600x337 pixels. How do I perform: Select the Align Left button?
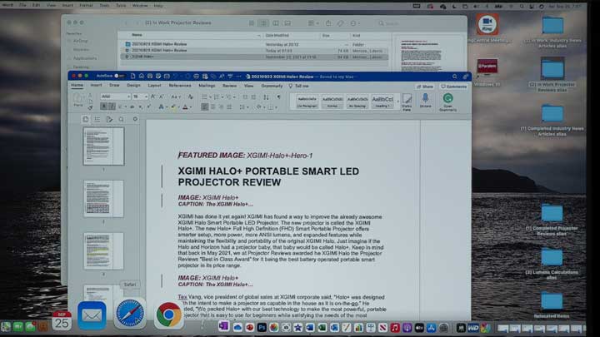(205, 107)
